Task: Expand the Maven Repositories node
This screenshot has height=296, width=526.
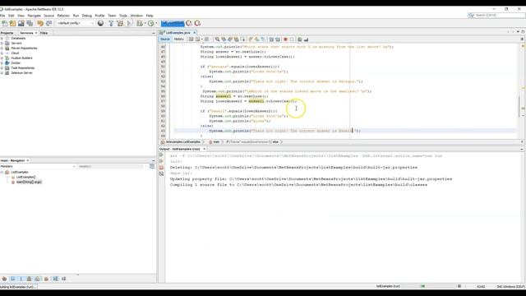Action: pyautogui.click(x=2, y=49)
